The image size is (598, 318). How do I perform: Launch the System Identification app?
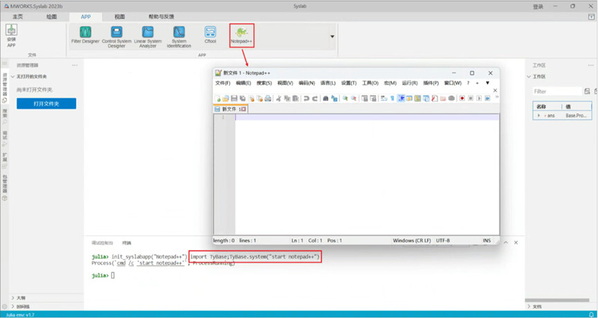[x=179, y=37]
